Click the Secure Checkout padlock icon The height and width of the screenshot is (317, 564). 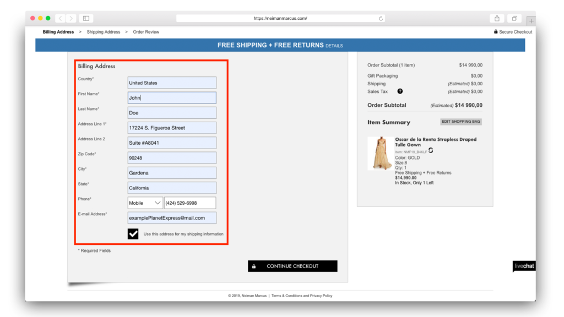[496, 31]
